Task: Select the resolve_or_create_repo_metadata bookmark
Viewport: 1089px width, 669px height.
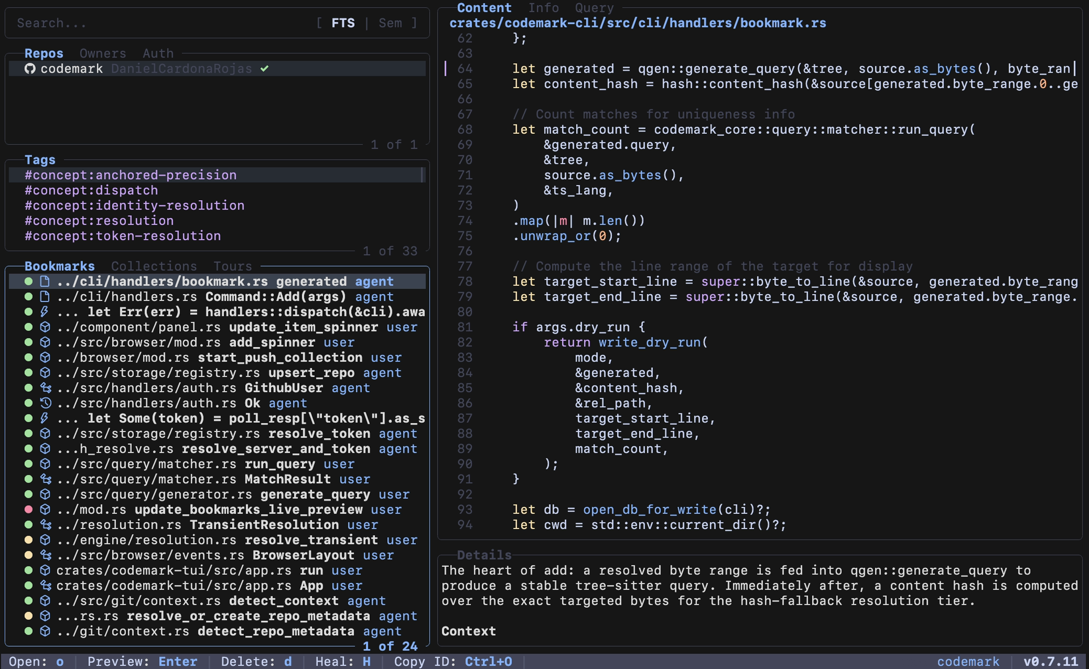Action: [x=217, y=616]
